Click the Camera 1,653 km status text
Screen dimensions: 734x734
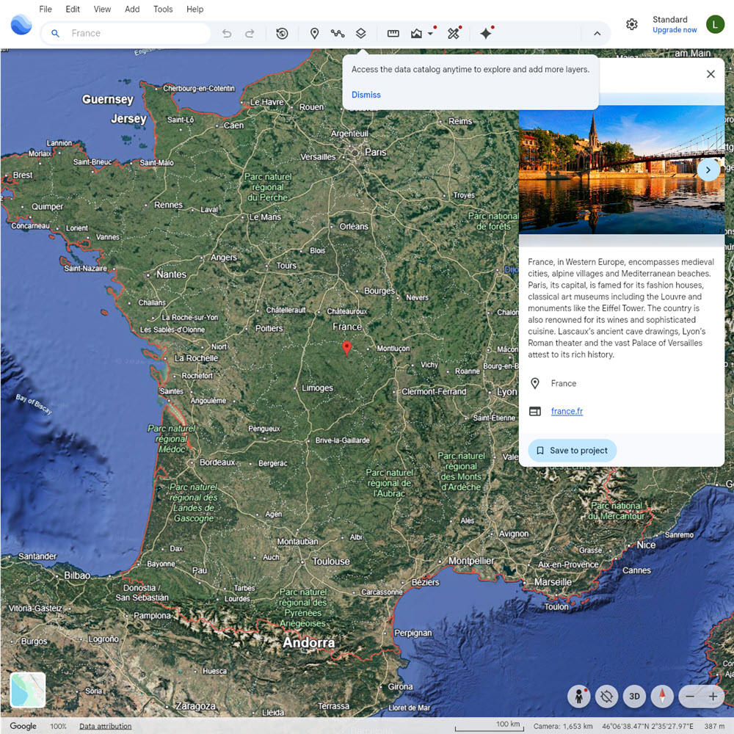563,726
